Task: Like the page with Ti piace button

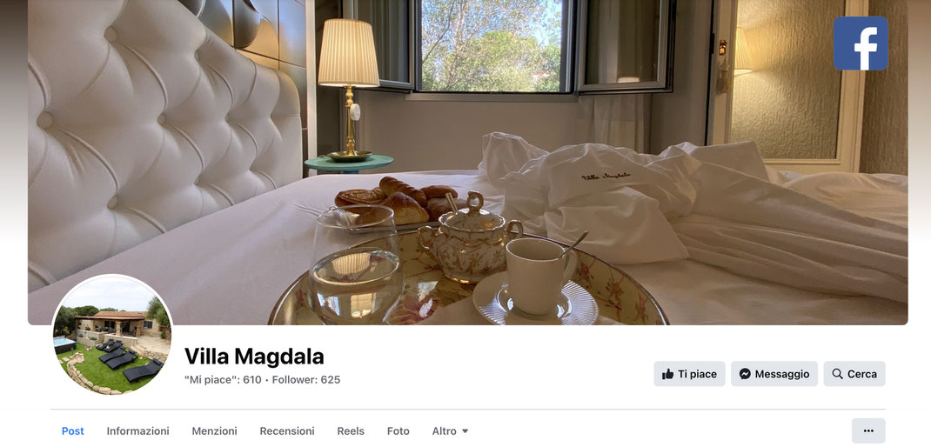Action: pyautogui.click(x=689, y=374)
